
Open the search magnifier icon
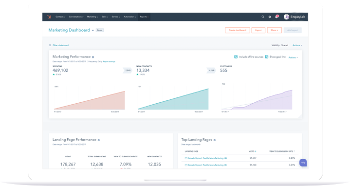pos(263,17)
